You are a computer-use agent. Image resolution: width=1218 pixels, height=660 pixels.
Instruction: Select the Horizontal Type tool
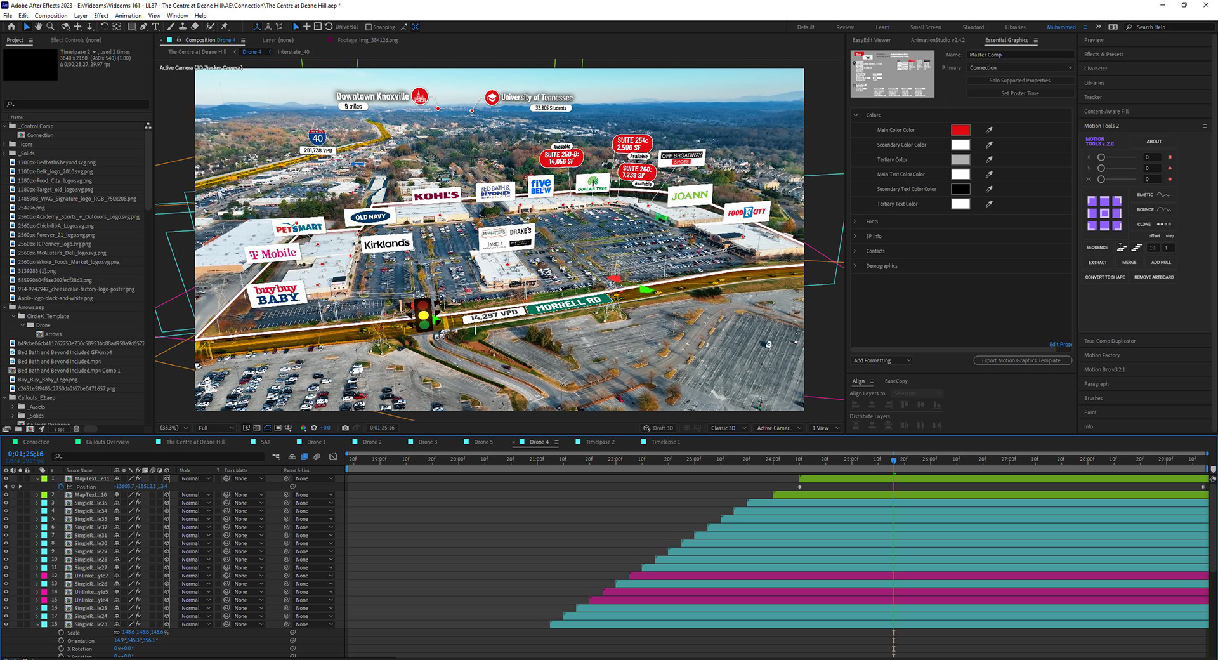point(155,27)
